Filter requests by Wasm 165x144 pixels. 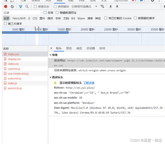pyautogui.click(x=81, y=18)
